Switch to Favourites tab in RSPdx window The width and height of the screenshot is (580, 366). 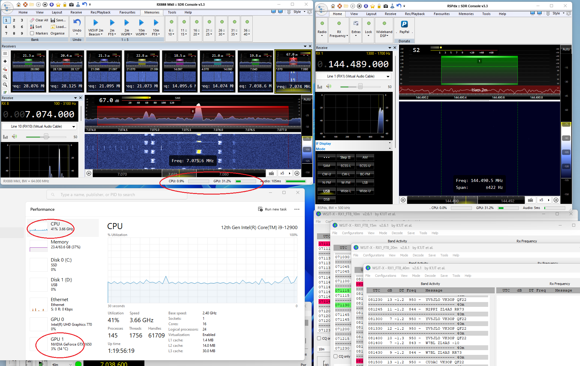[x=441, y=14]
